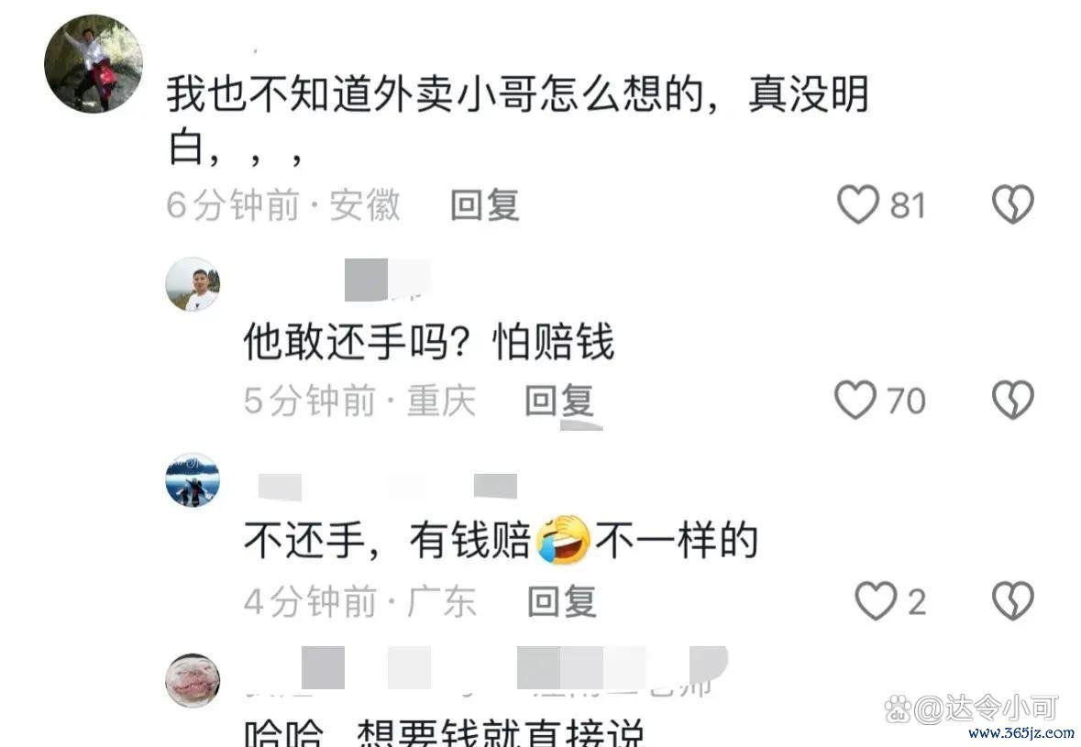Click the laughing-crying emoji in the reply
This screenshot has height=747, width=1081.
click(563, 540)
